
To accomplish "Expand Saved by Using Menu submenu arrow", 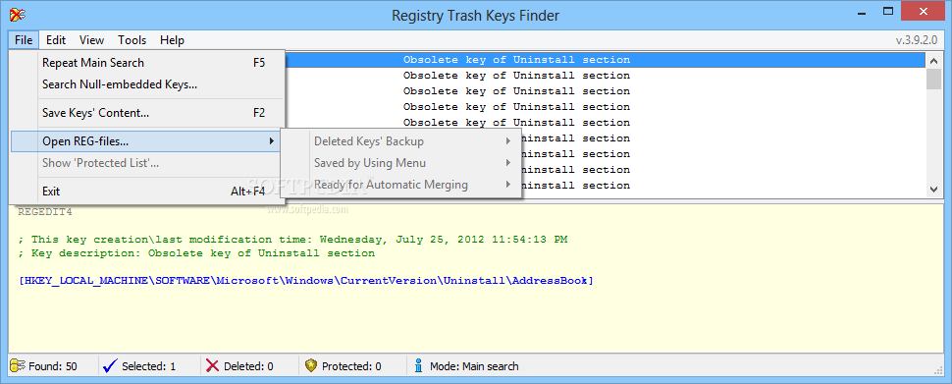I will pos(508,163).
